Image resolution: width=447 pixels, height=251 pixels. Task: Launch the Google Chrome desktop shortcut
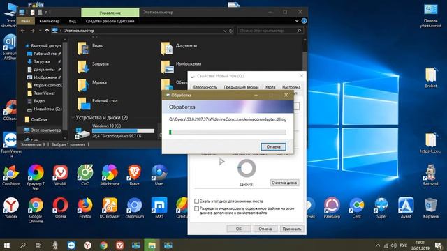(36, 210)
